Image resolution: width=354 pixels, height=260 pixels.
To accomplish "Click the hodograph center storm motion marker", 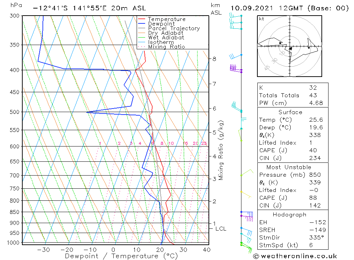I will tap(291, 49).
